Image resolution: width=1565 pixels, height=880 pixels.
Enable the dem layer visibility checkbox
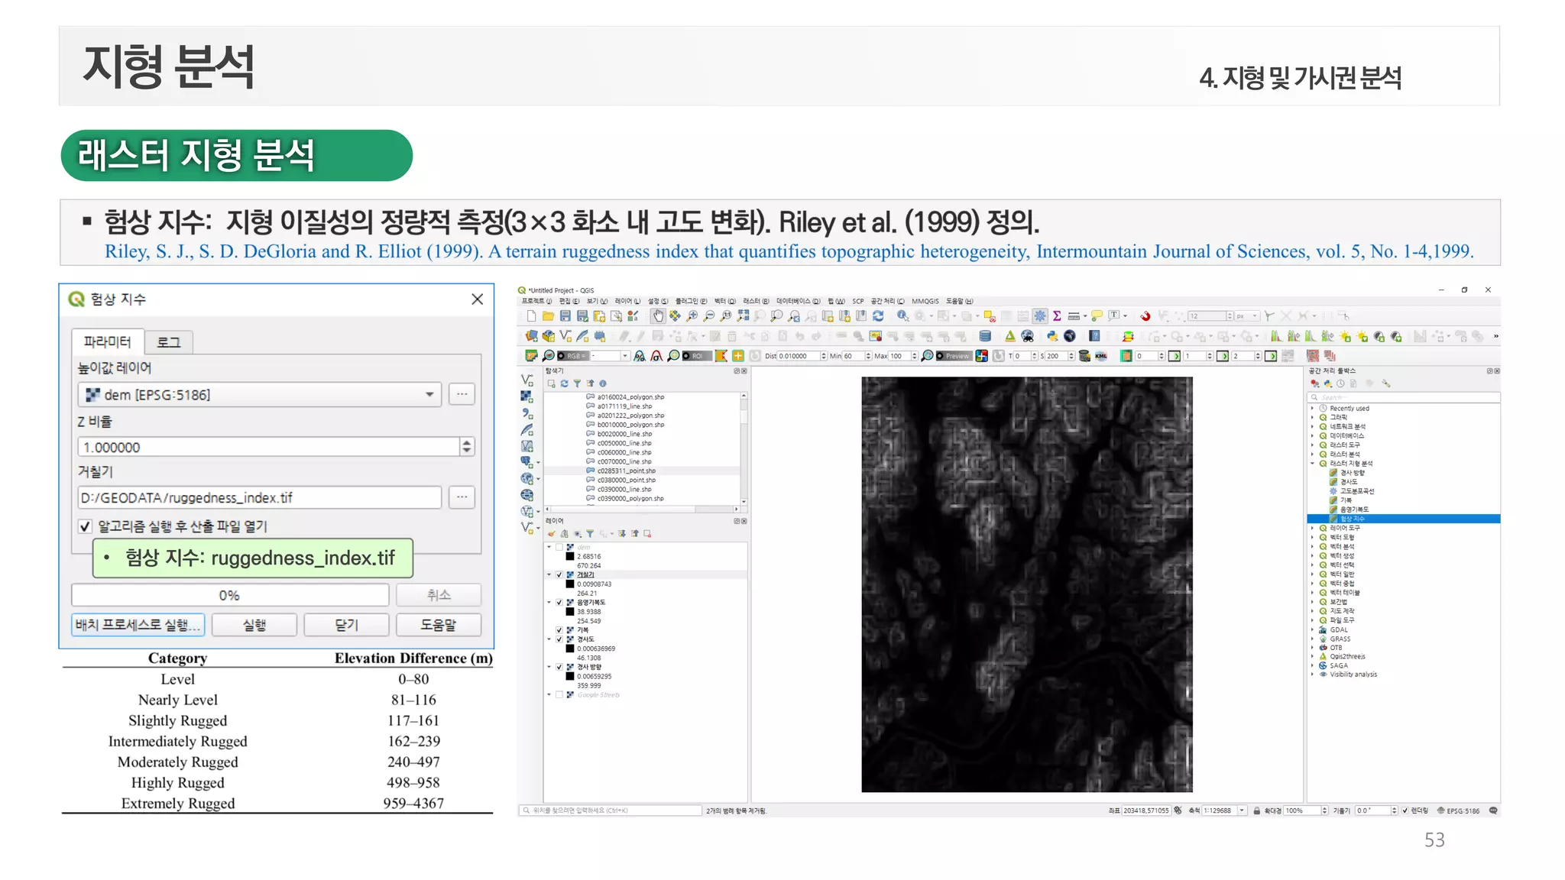click(559, 547)
